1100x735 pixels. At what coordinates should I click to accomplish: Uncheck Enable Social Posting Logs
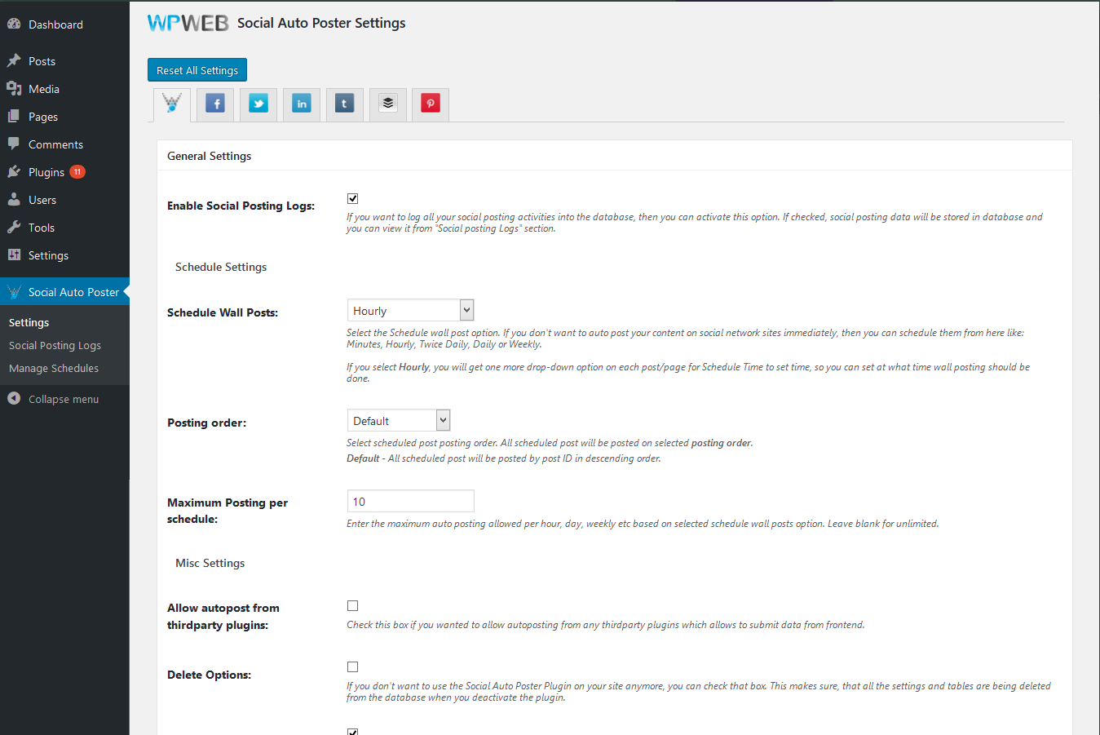click(x=353, y=198)
